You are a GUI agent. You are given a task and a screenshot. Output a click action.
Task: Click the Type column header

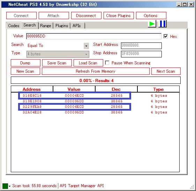158,89
